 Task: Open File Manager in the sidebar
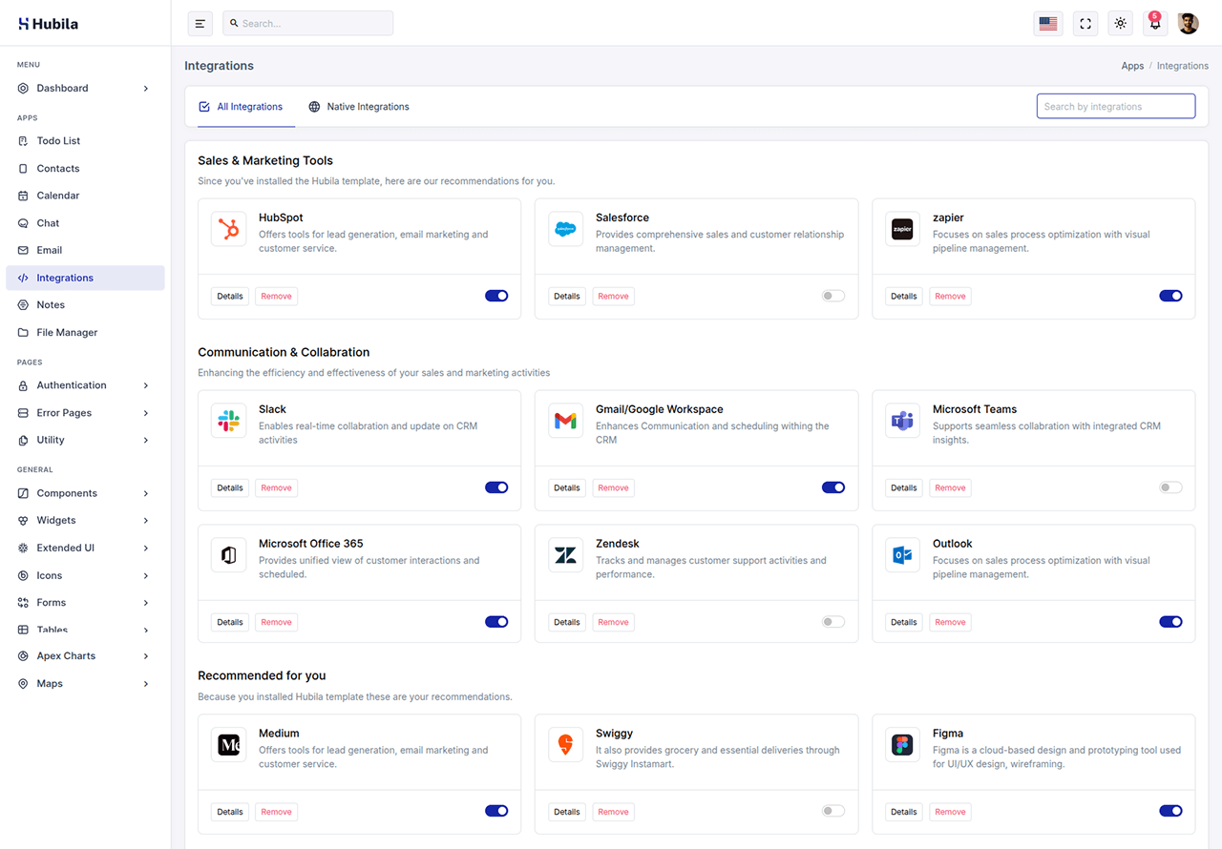tap(85, 333)
